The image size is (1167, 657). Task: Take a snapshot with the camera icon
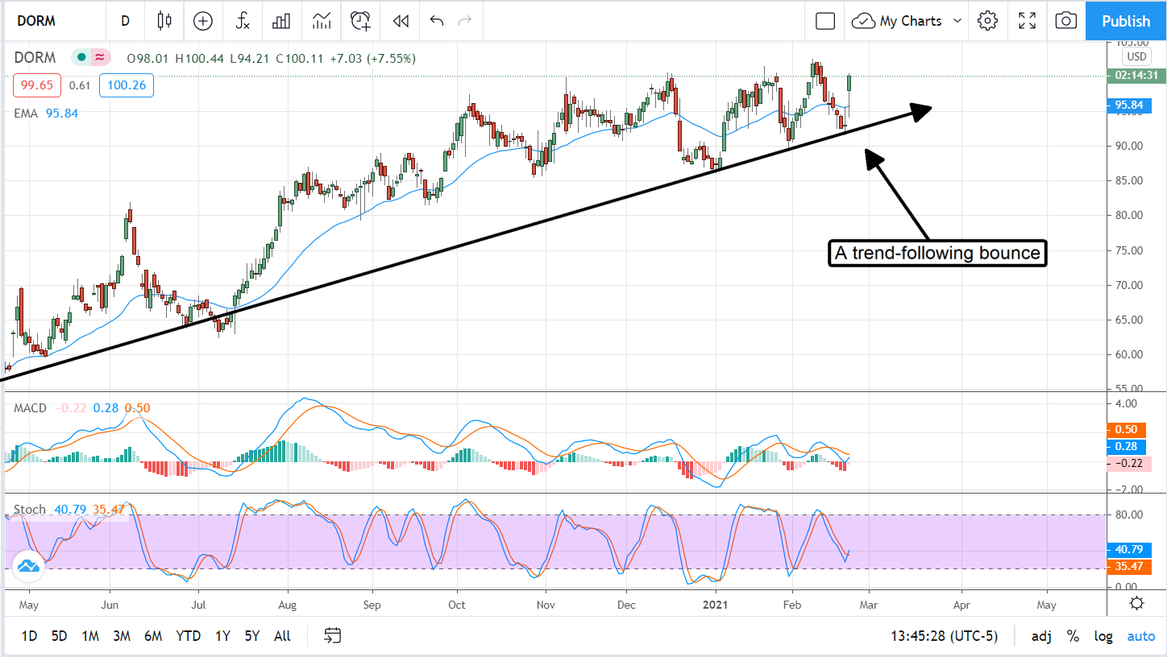1065,21
